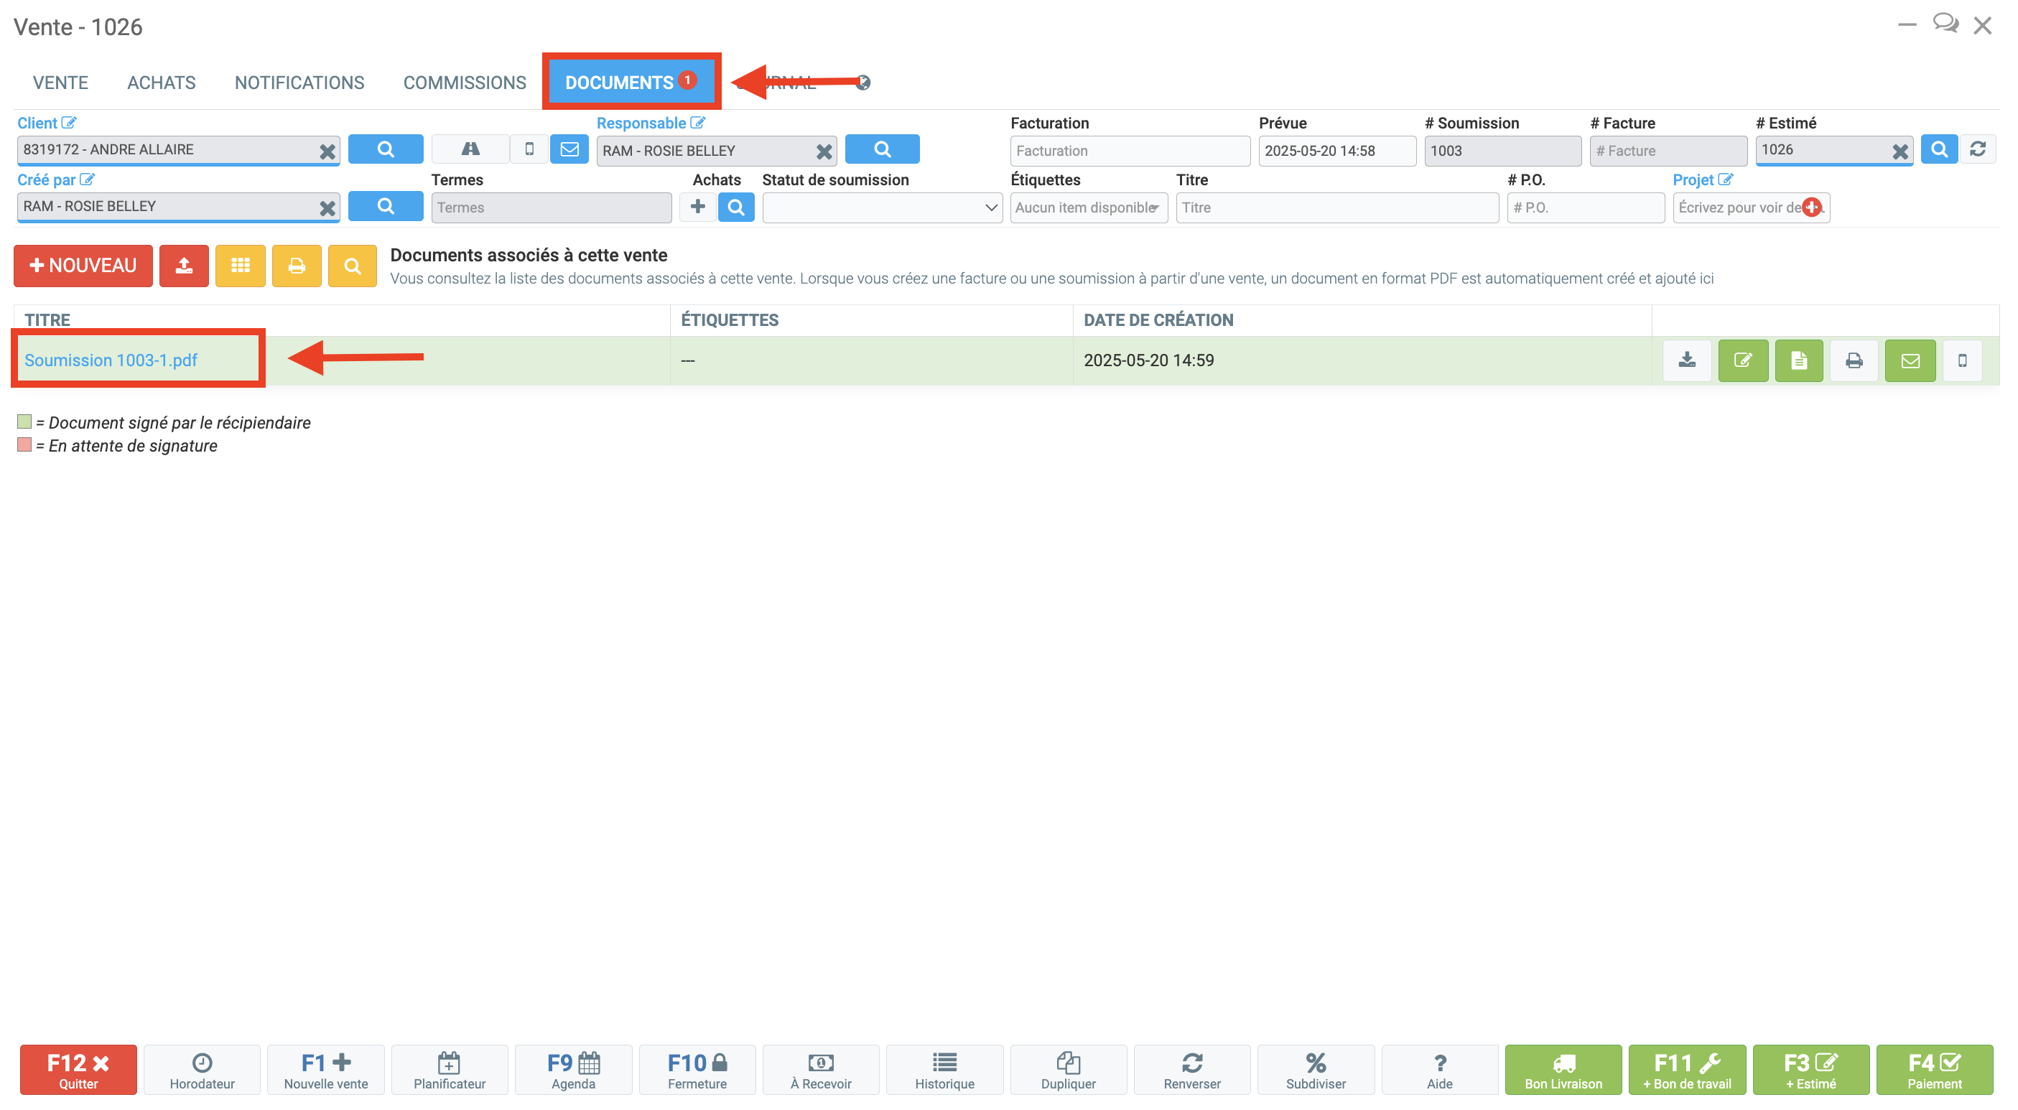Click the client email envelope icon

pyautogui.click(x=569, y=149)
